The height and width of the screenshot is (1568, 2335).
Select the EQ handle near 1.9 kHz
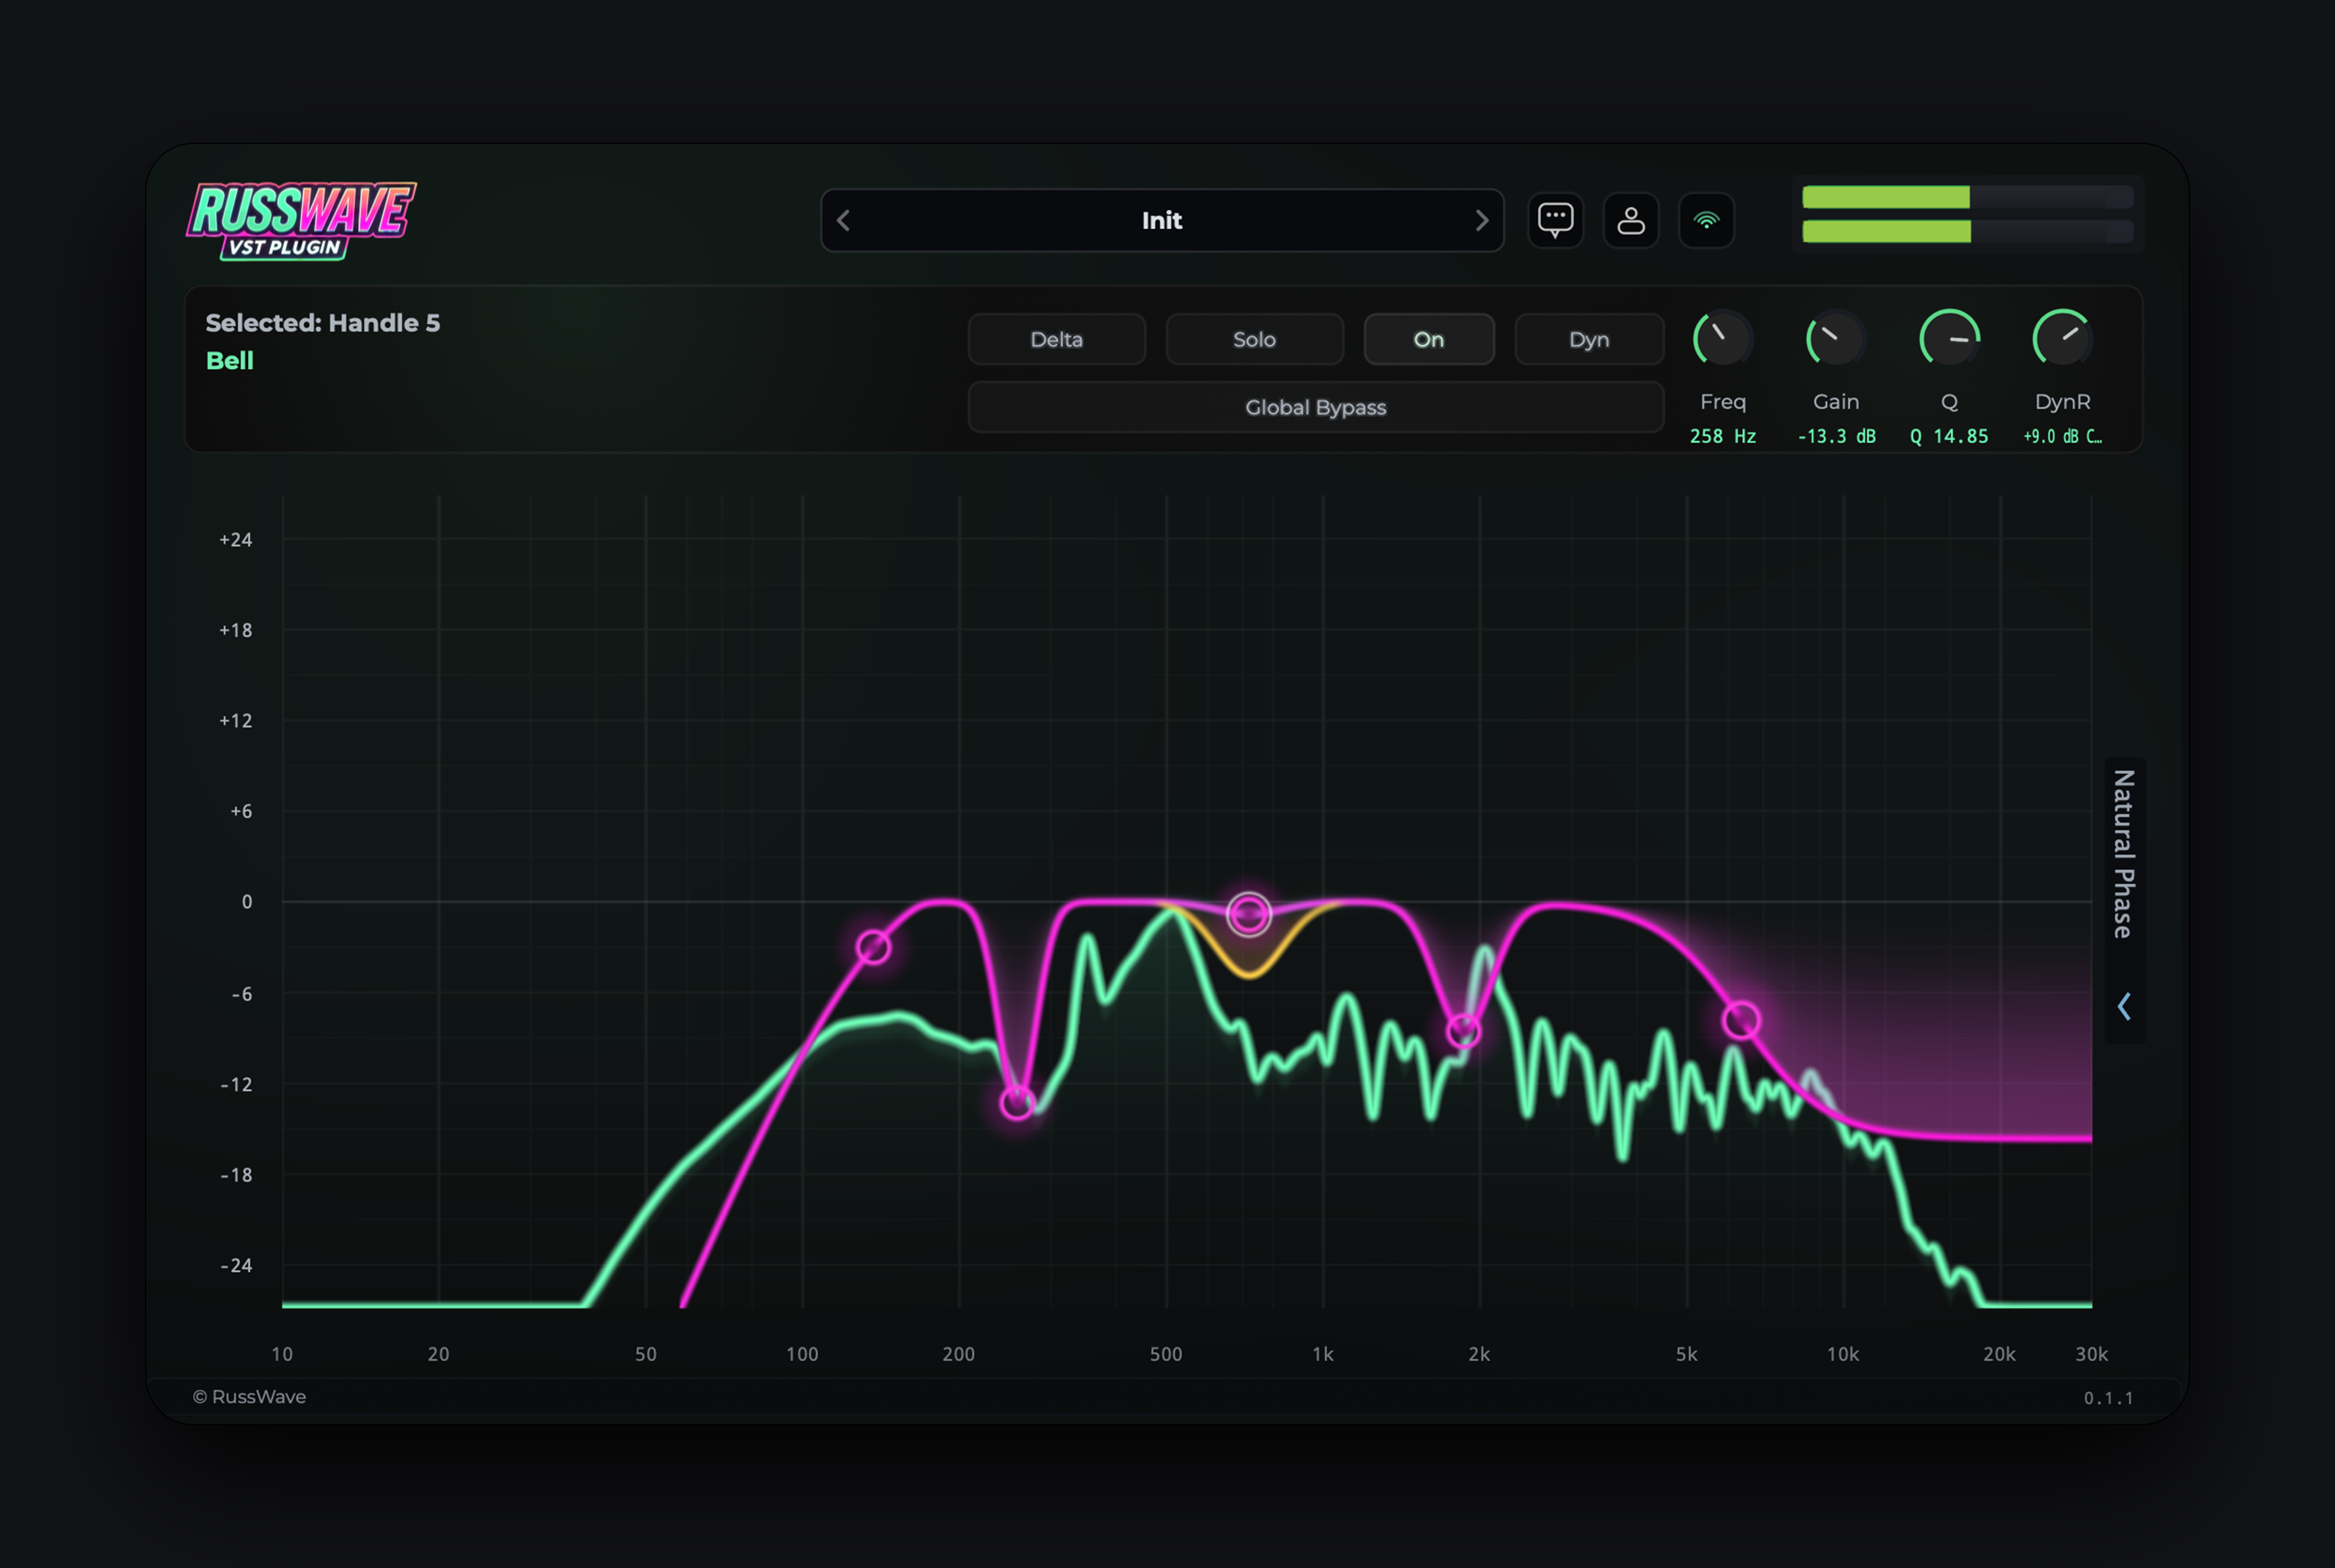coord(1464,1030)
